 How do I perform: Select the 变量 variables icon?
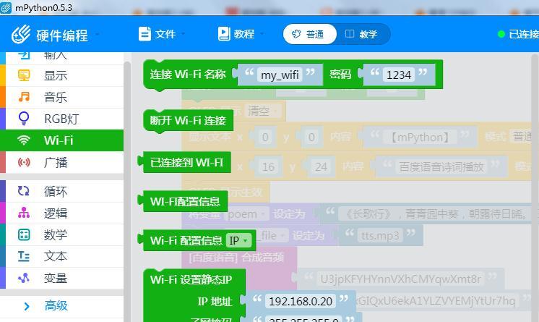point(25,278)
